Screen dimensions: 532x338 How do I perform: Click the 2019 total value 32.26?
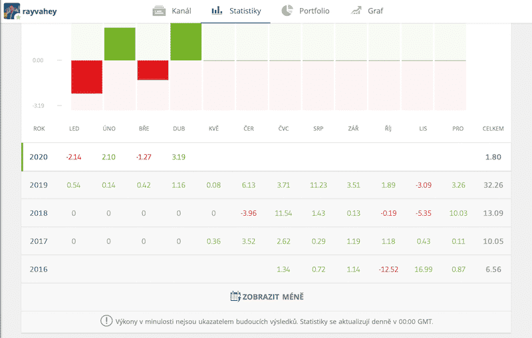pyautogui.click(x=492, y=185)
